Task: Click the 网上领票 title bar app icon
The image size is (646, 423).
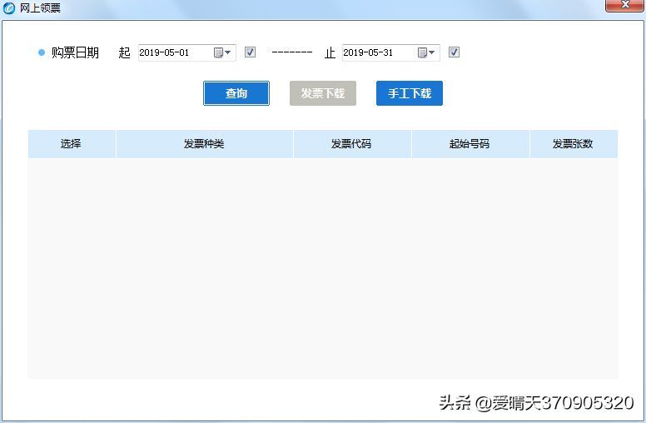Action: point(8,7)
